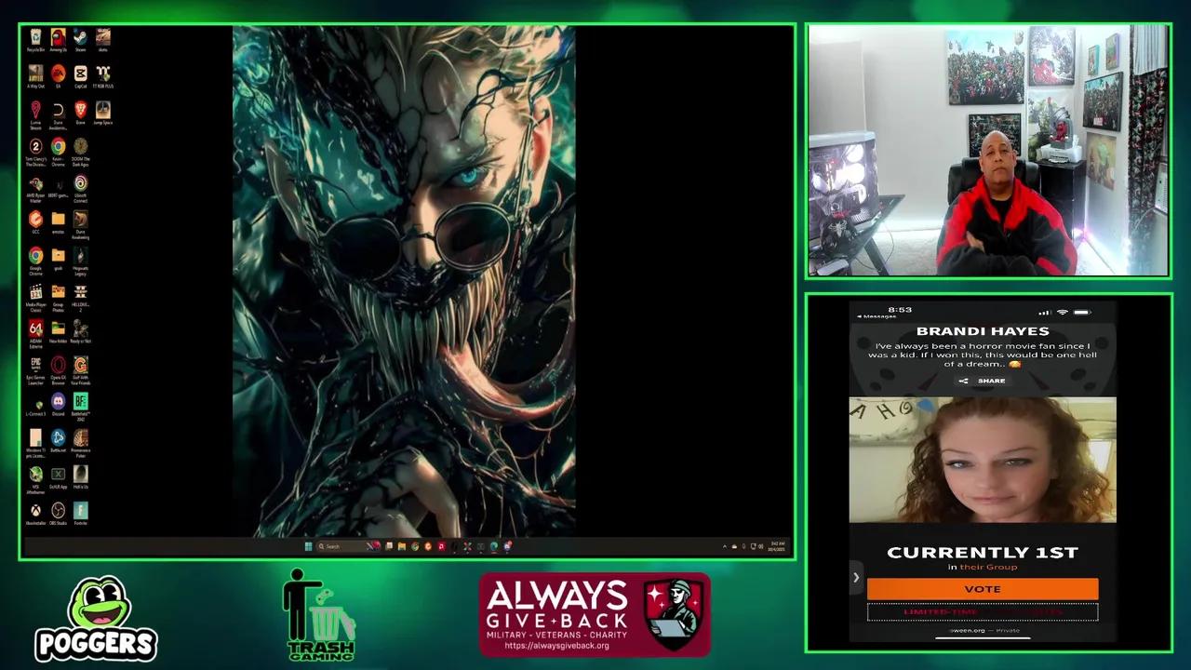Click the orange VOTE button

[x=983, y=589]
